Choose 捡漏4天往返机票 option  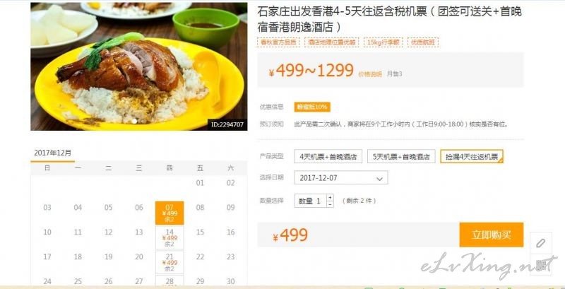click(x=472, y=156)
